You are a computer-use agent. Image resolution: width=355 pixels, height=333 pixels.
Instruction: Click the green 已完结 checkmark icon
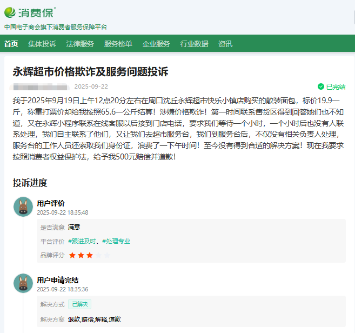[321, 86]
